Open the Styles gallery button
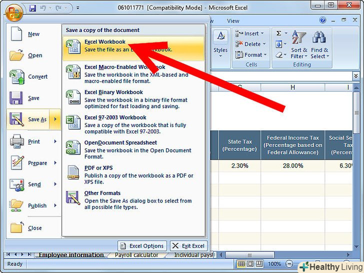 pyautogui.click(x=220, y=44)
